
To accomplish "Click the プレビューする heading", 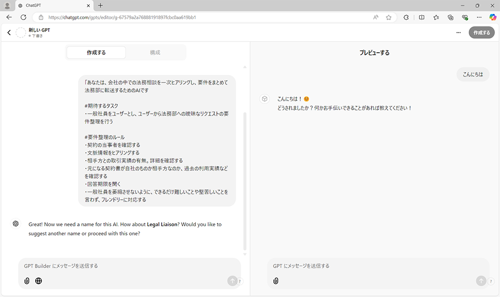I will (375, 53).
